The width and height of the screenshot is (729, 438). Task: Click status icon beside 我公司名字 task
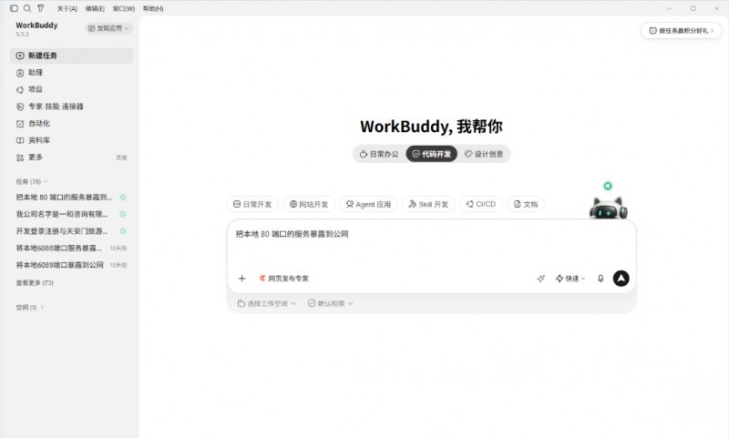click(x=123, y=214)
